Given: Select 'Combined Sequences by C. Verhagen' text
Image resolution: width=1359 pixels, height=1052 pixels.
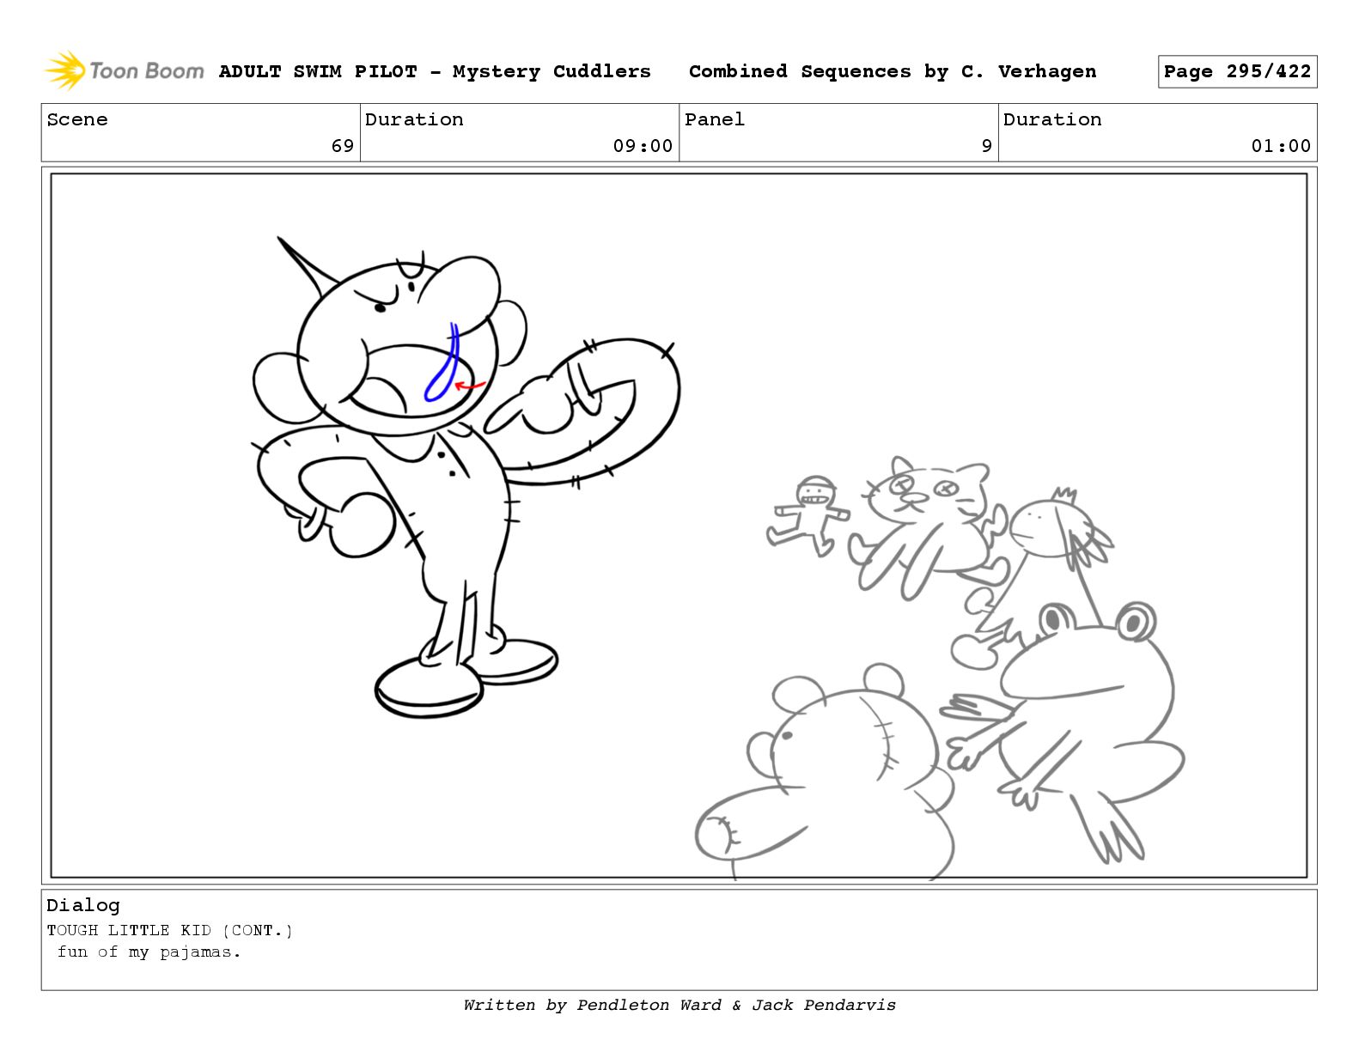Looking at the screenshot, I should (x=893, y=71).
